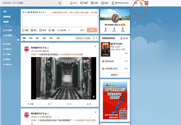Click the orange 发布 publish button

tap(92, 30)
